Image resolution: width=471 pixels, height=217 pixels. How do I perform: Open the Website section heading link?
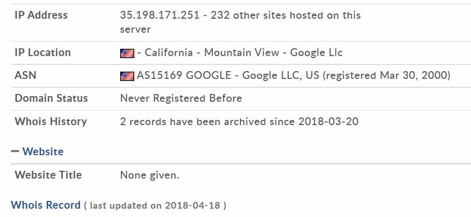coord(43,152)
